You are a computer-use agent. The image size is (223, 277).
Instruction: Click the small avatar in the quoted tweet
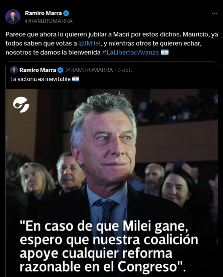tap(14, 70)
